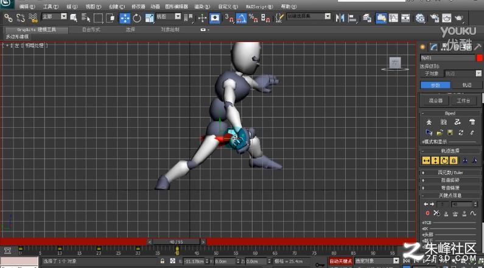Viewport: 484px width, 268px height.
Task: Open 创建 menu
Action: (117, 7)
